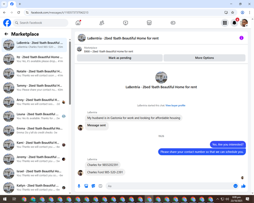Open the taskbar clock showing 8:09 pm
The width and height of the screenshot is (254, 203).
[236, 199]
